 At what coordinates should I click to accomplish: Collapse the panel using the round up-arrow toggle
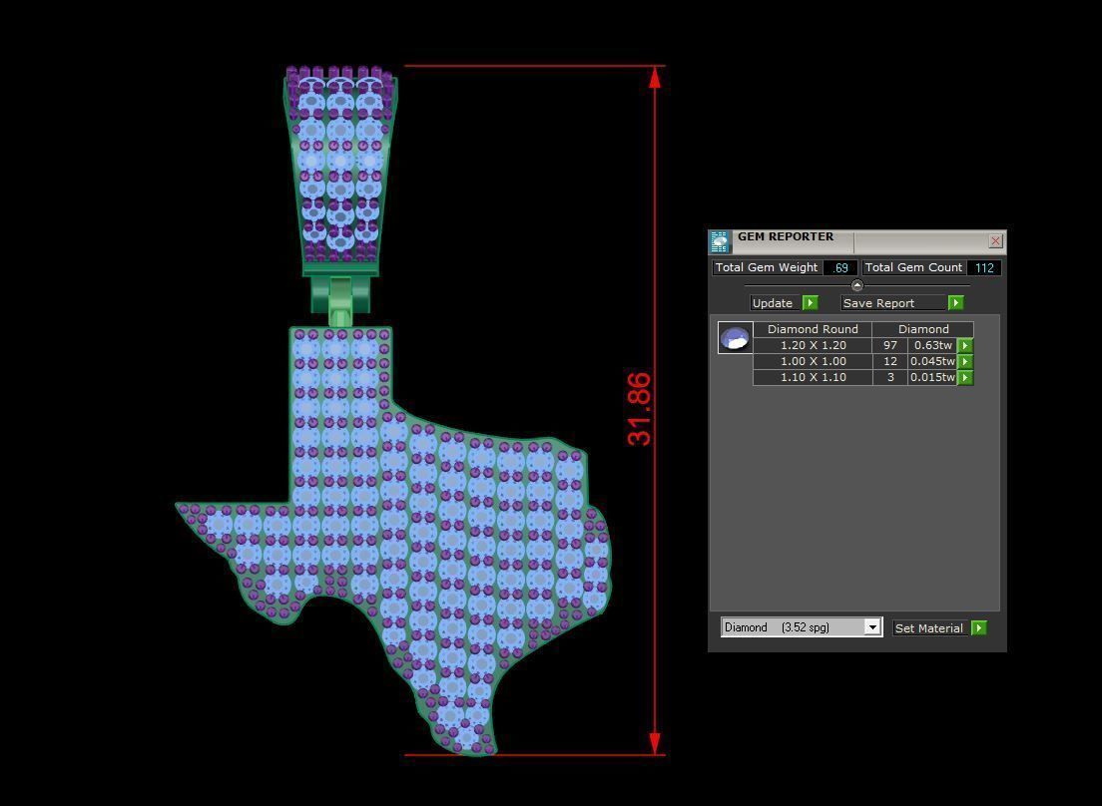click(856, 285)
